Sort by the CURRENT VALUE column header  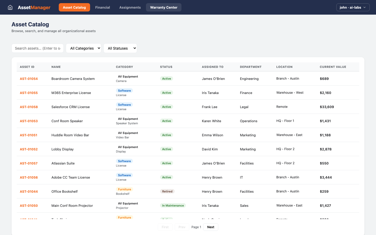[333, 67]
